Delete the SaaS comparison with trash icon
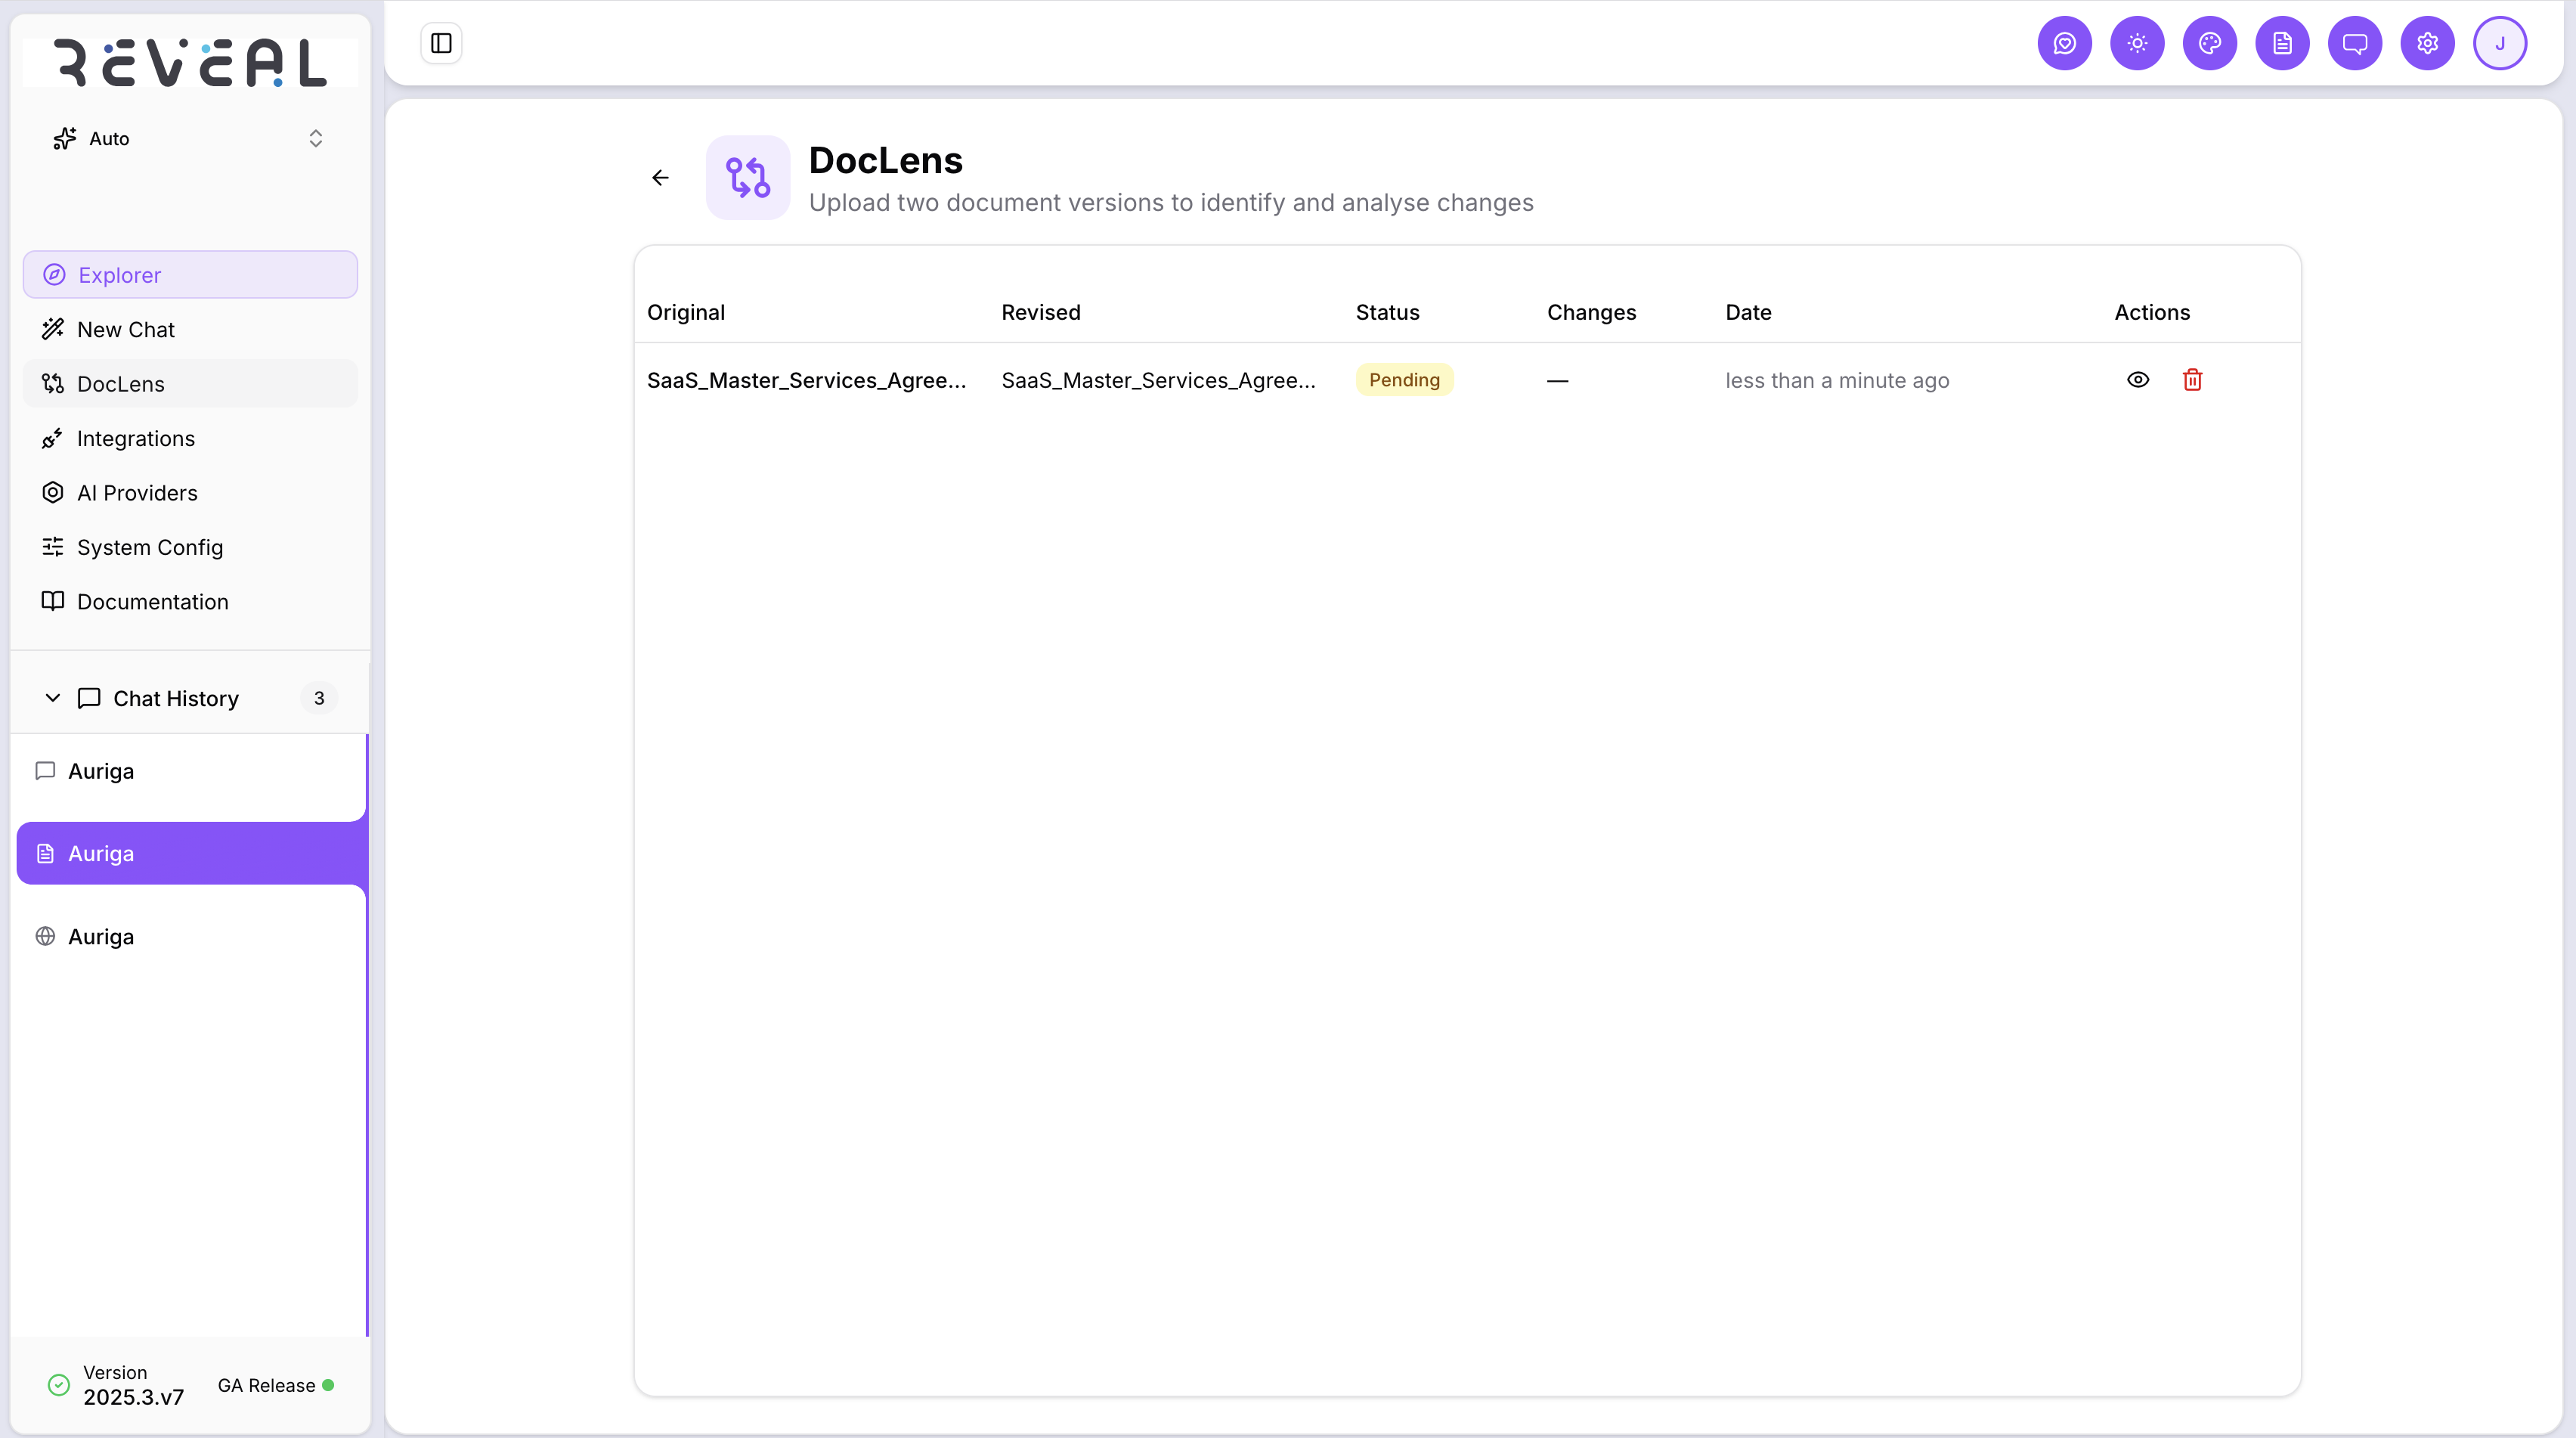The image size is (2576, 1438). click(2192, 380)
